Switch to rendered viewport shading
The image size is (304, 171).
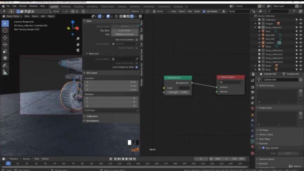click(x=132, y=16)
